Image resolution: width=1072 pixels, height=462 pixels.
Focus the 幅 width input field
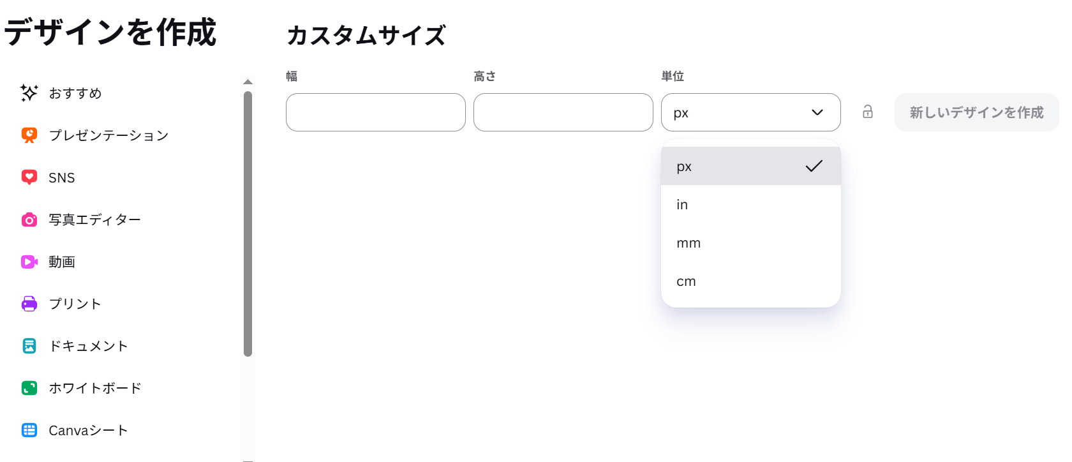click(376, 112)
